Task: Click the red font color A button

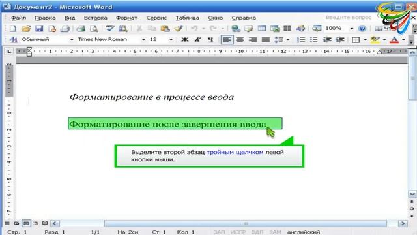Action: point(394,40)
